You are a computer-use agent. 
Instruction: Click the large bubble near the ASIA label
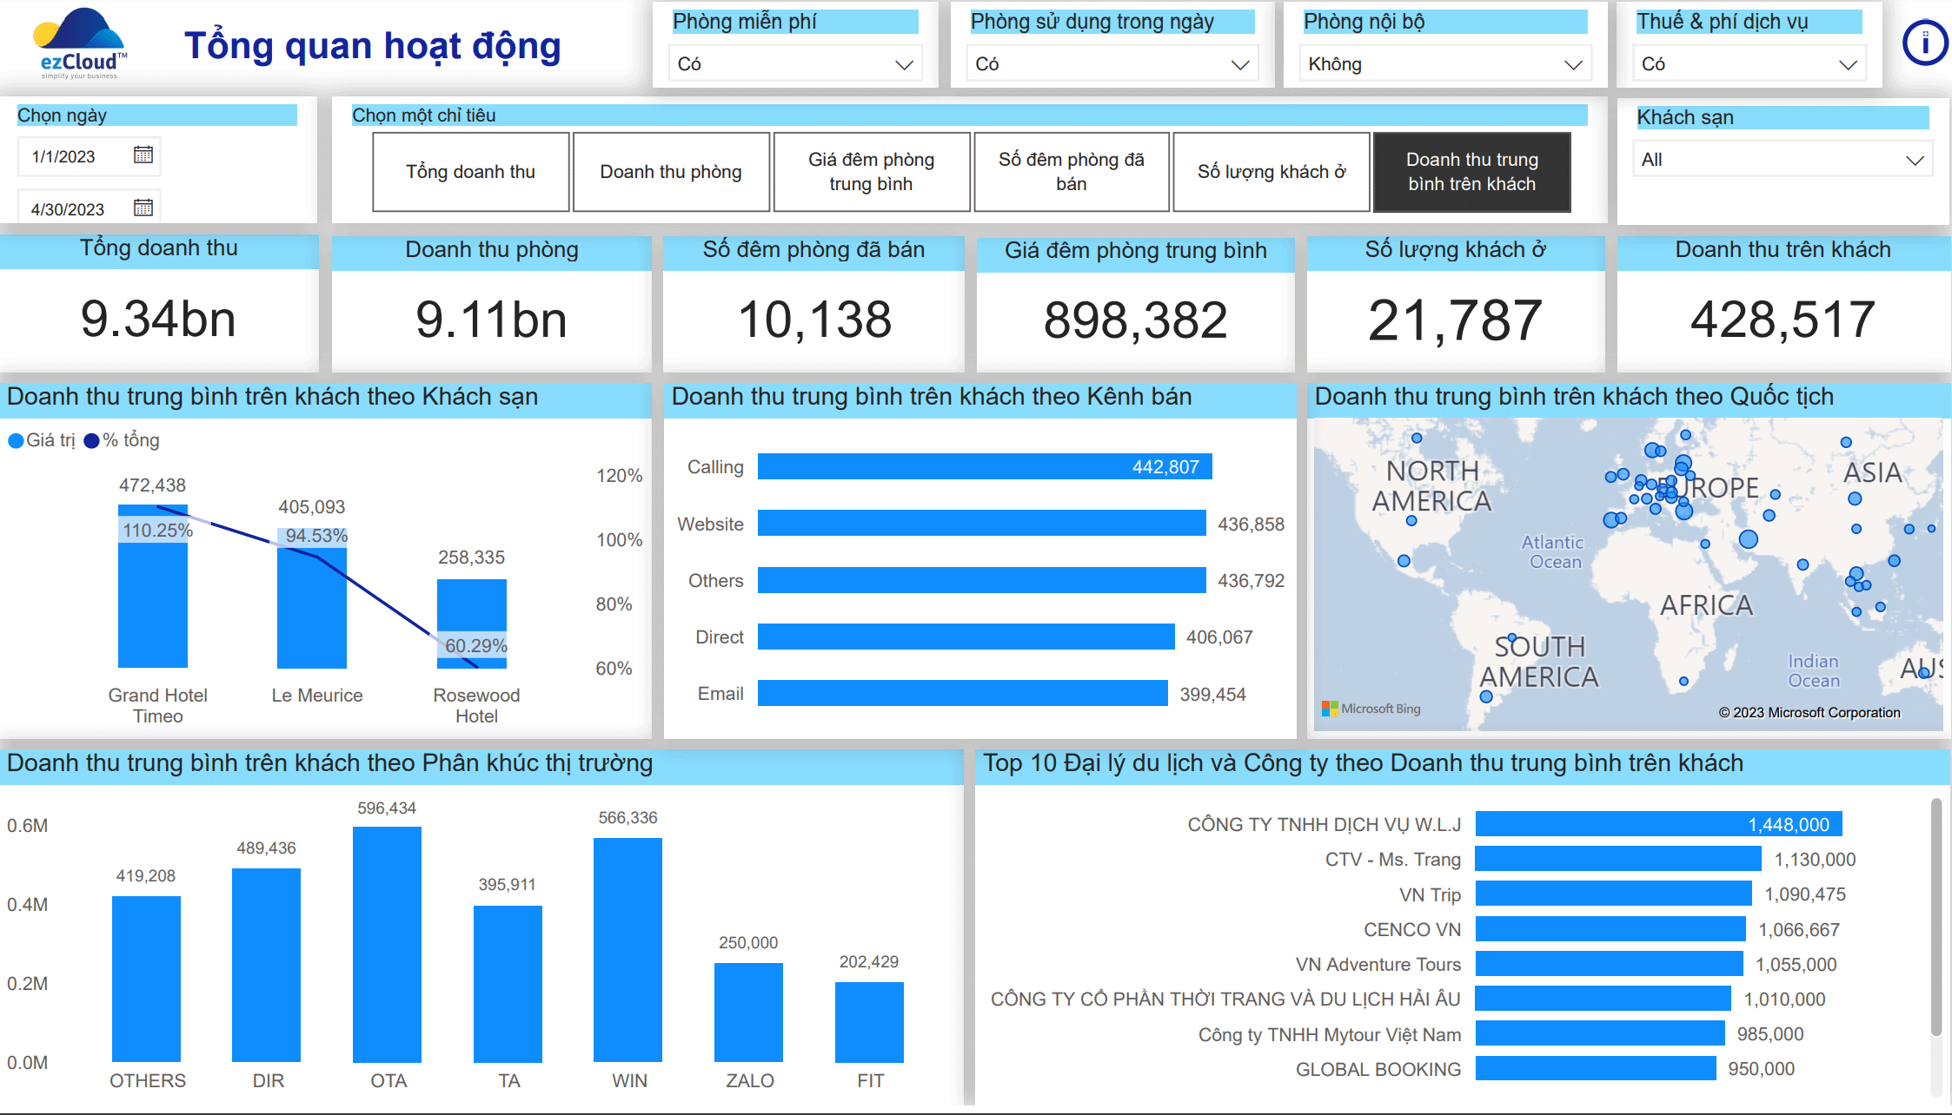click(x=1855, y=498)
